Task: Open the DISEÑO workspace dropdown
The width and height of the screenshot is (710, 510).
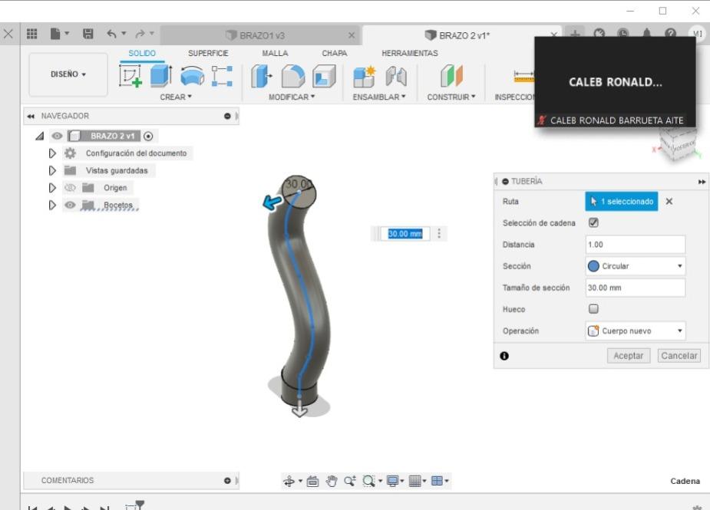Action: click(68, 74)
